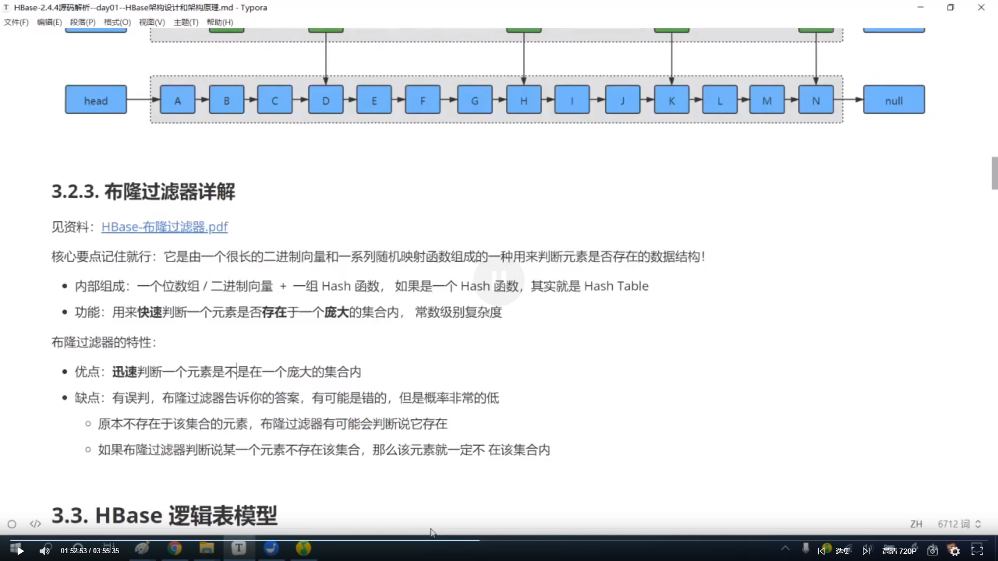This screenshot has height=561, width=998.
Task: Open the outline view circle icon
Action: [x=11, y=524]
